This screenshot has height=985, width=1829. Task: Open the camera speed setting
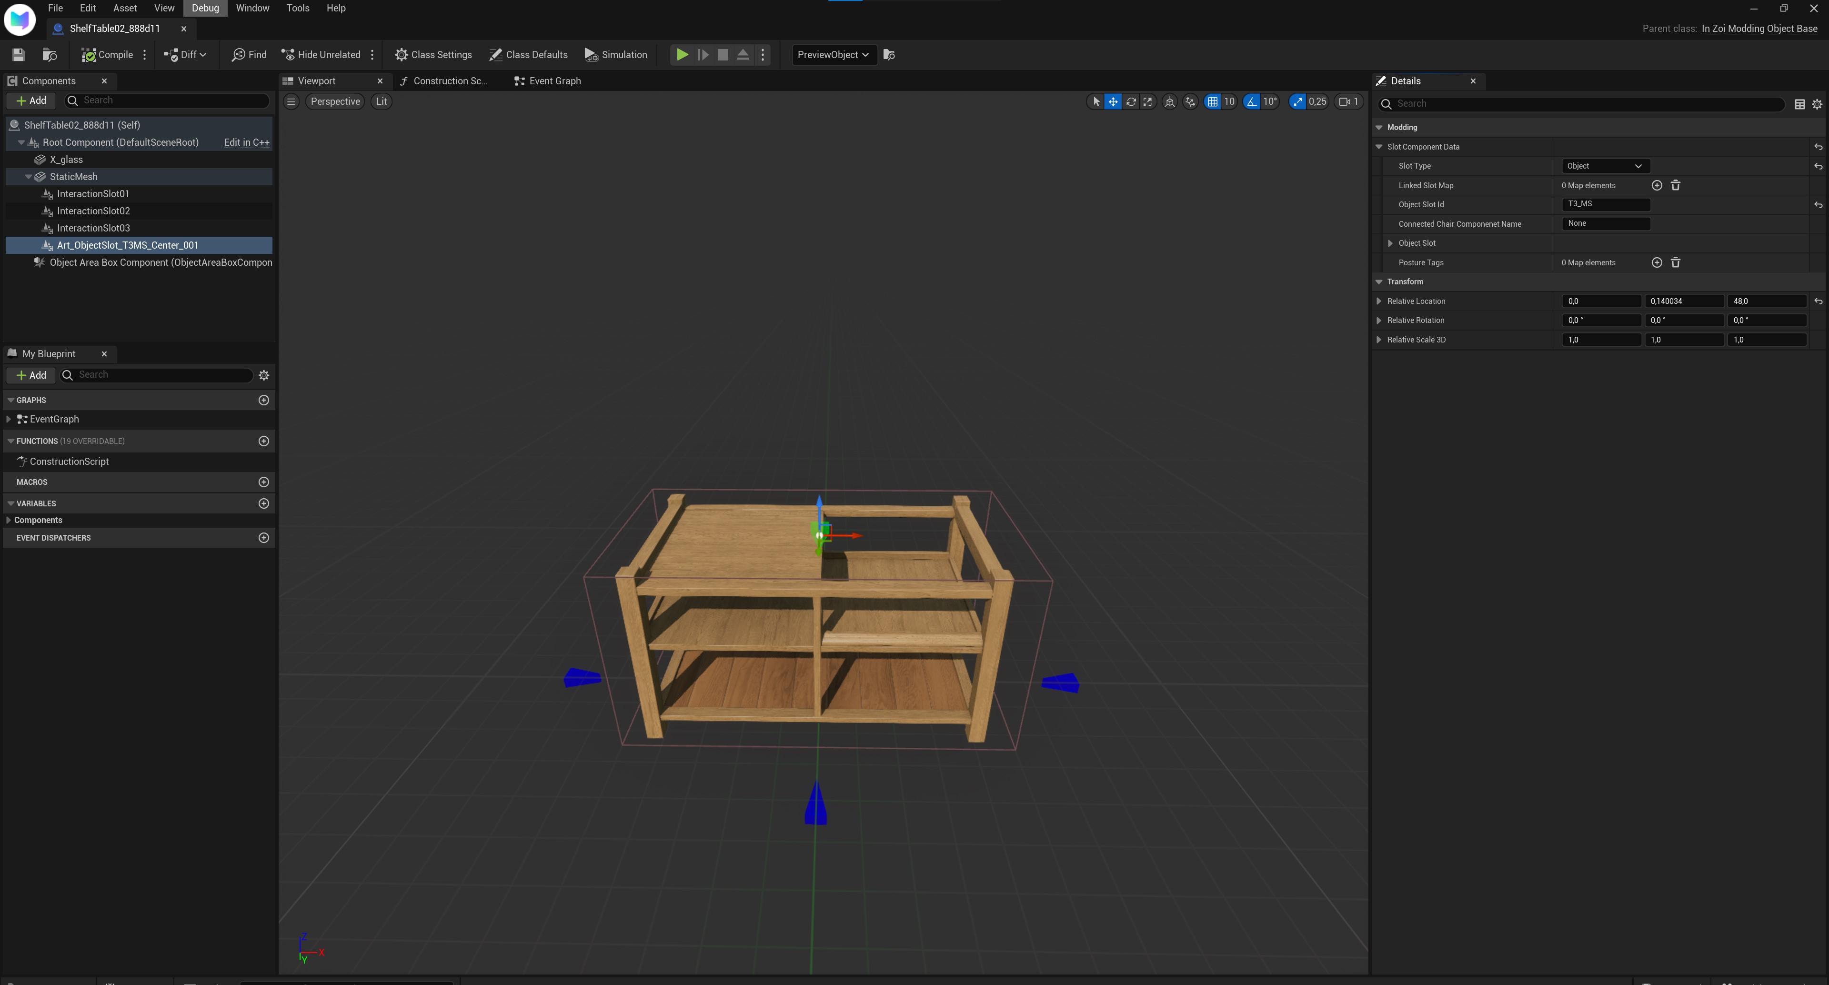point(1348,101)
